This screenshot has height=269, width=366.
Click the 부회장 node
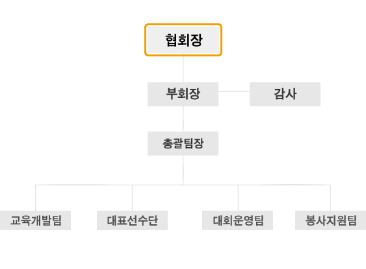pyautogui.click(x=183, y=94)
